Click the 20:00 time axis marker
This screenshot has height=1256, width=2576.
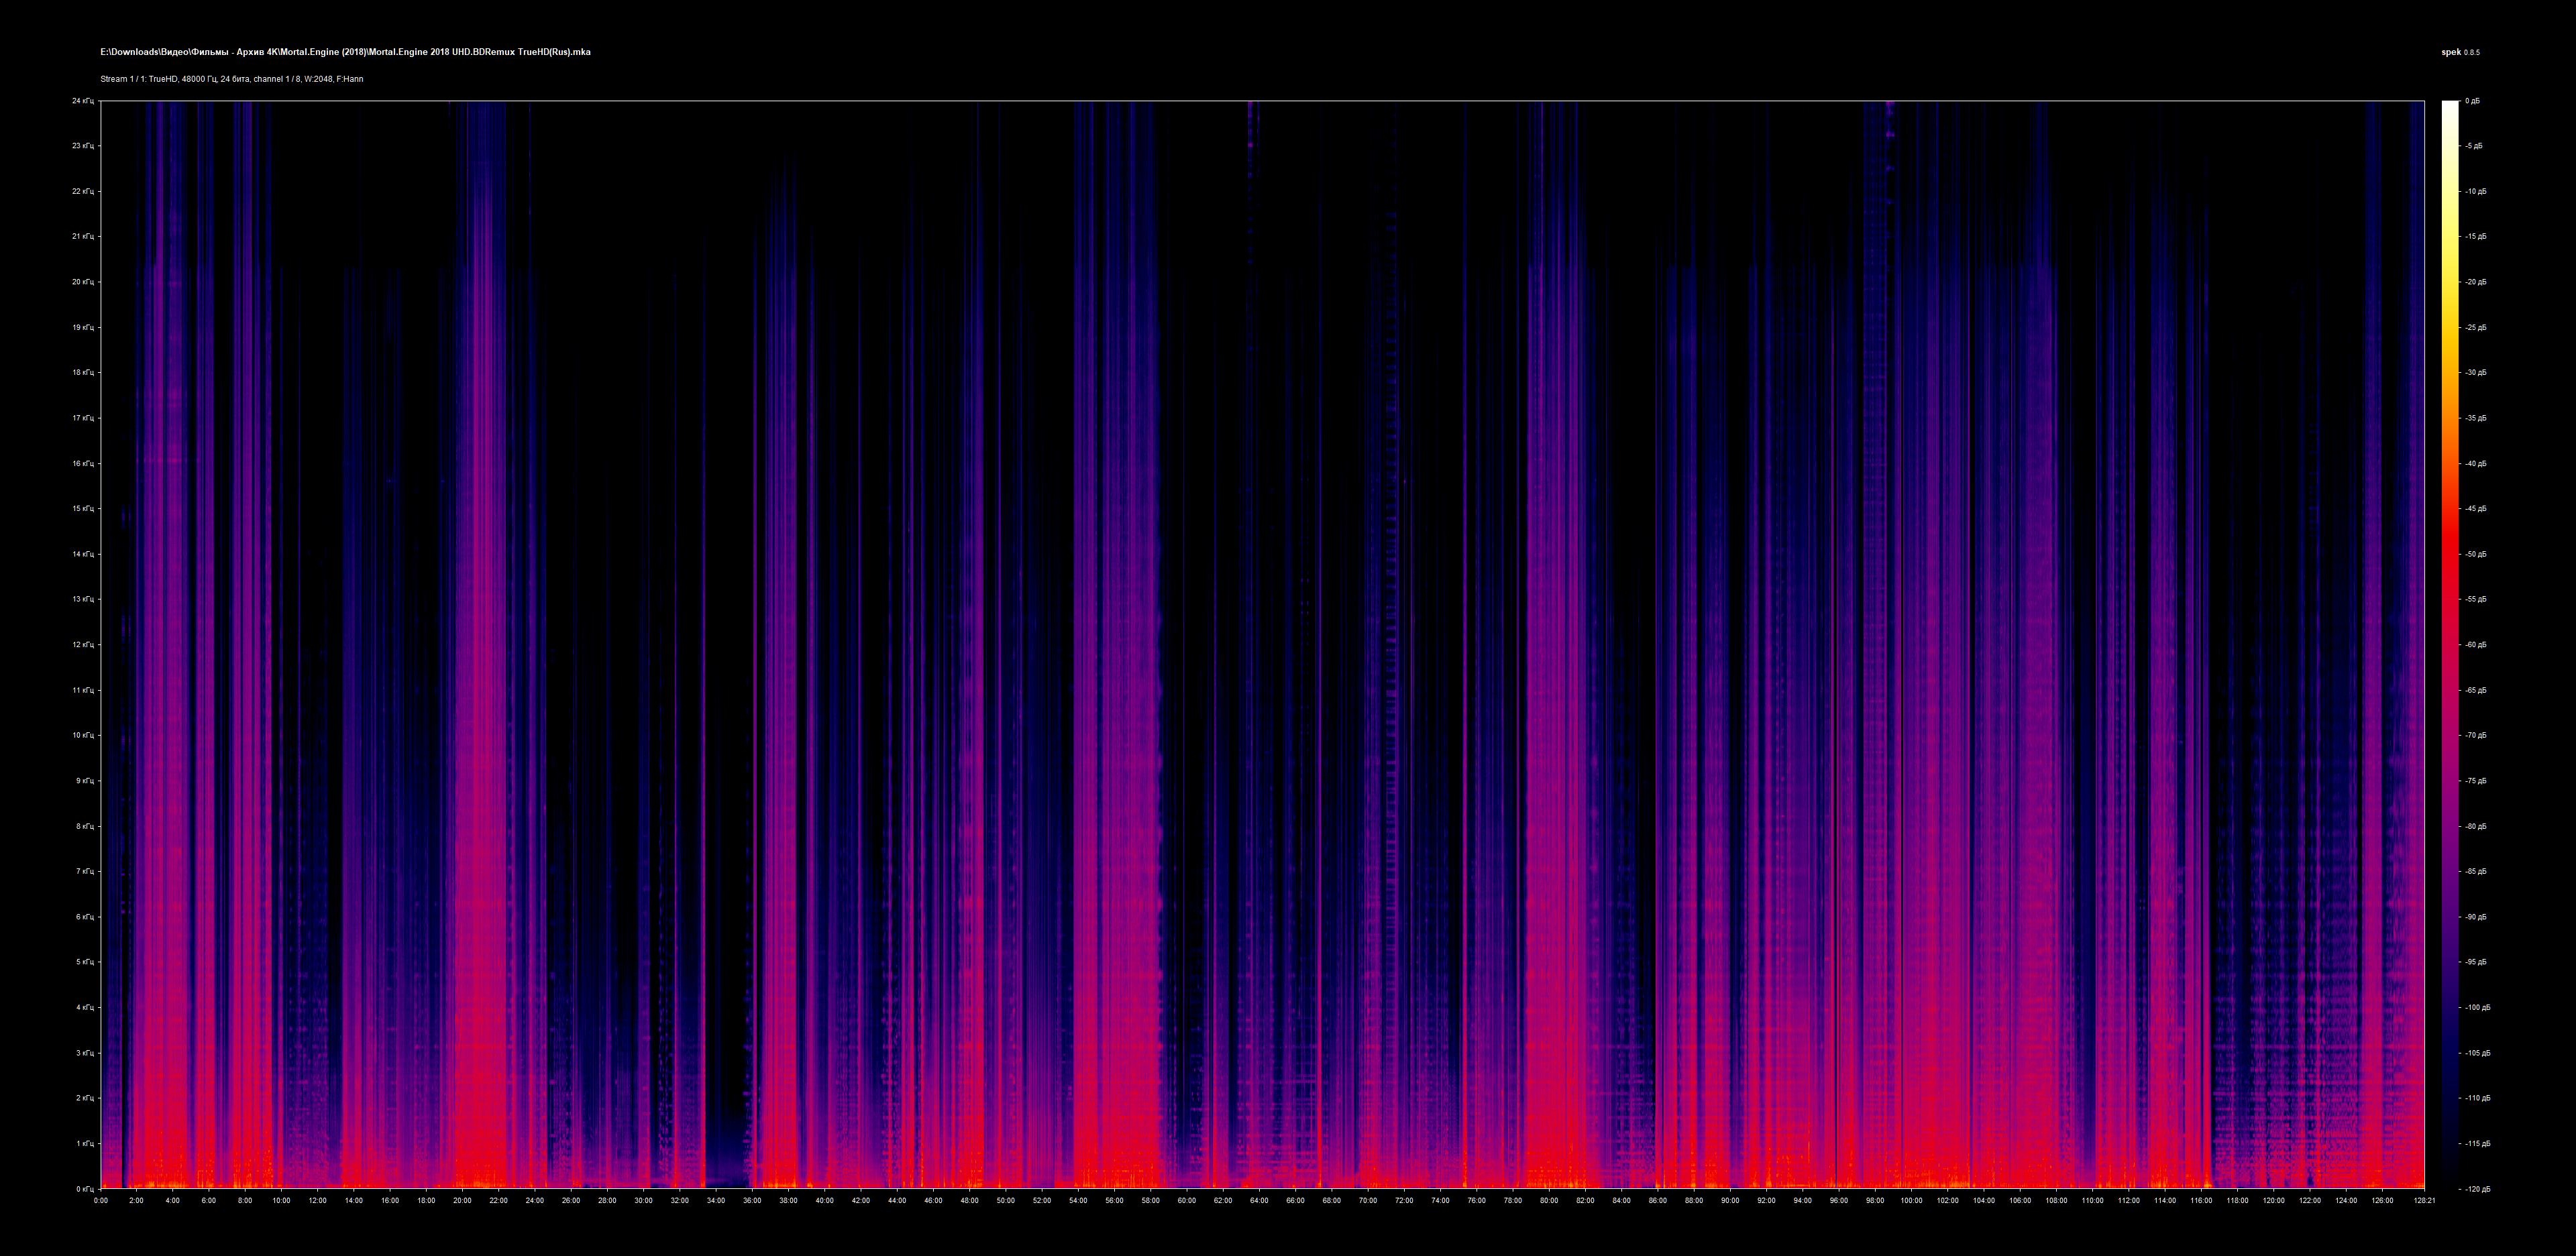462,1201
